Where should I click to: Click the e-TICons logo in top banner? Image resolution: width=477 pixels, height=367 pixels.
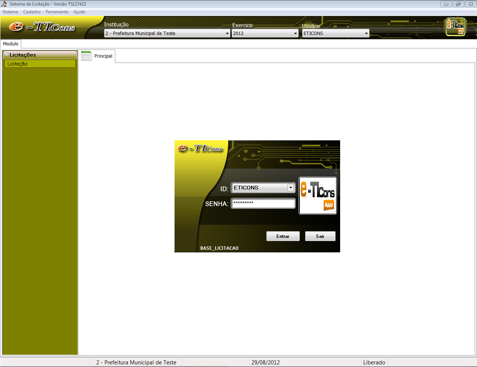(42, 27)
